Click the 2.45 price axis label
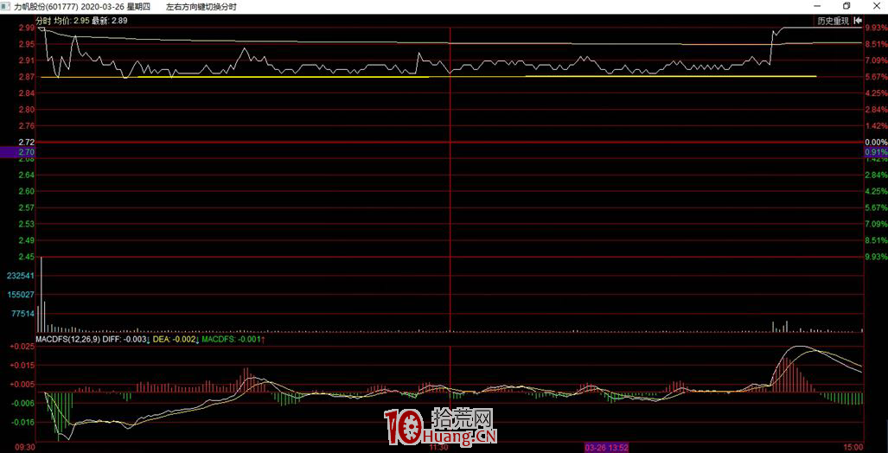The image size is (888, 453). coord(27,257)
